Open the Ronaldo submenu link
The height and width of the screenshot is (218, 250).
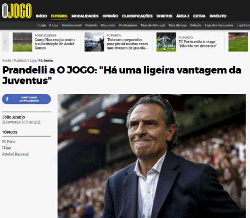[x=91, y=25]
